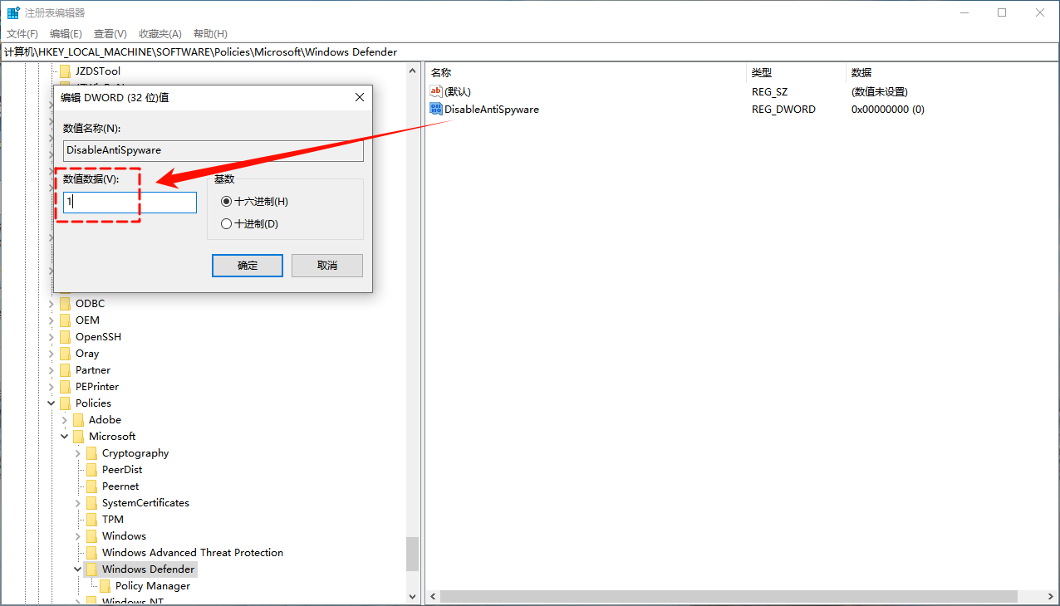Click the DisableAntiSpyware REG_DWORD value icon
Screen dimensions: 1060x606
click(x=435, y=109)
